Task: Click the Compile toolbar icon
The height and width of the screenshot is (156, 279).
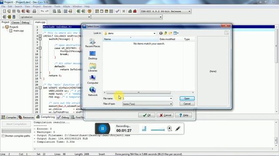Action: tap(97, 11)
